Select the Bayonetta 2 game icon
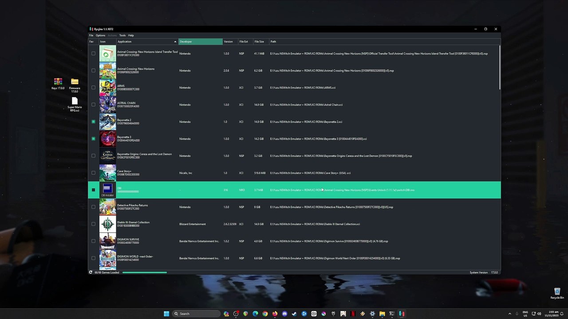 (x=107, y=122)
